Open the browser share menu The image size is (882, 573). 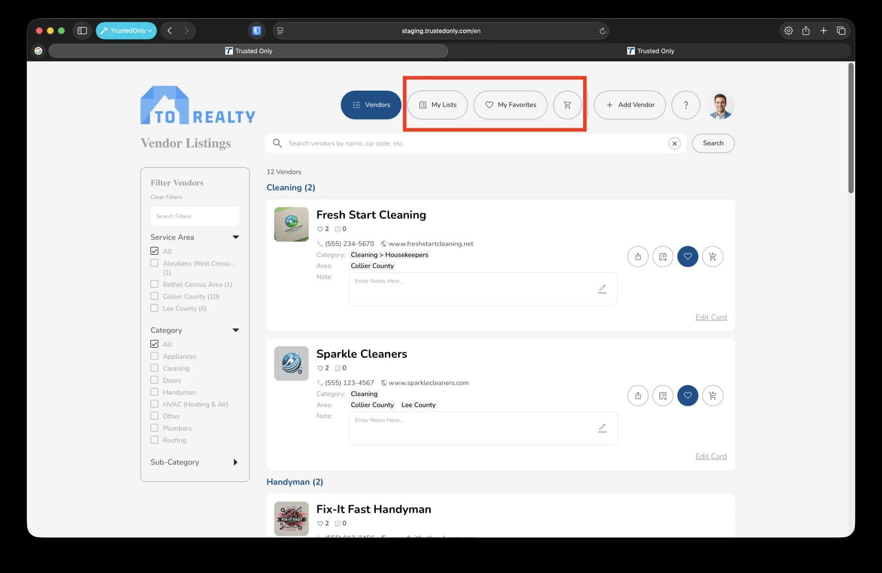806,30
